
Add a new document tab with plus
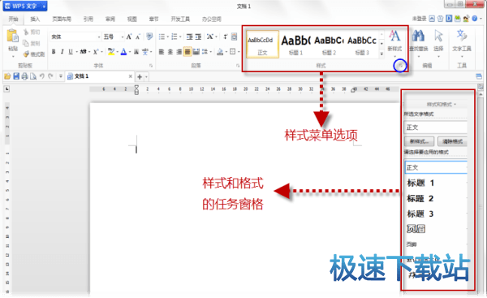click(140, 76)
